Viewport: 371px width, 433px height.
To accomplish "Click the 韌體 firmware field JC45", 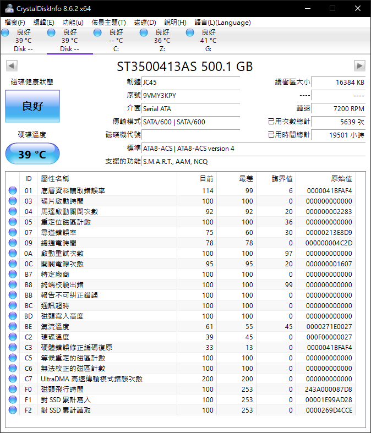I will [190, 83].
